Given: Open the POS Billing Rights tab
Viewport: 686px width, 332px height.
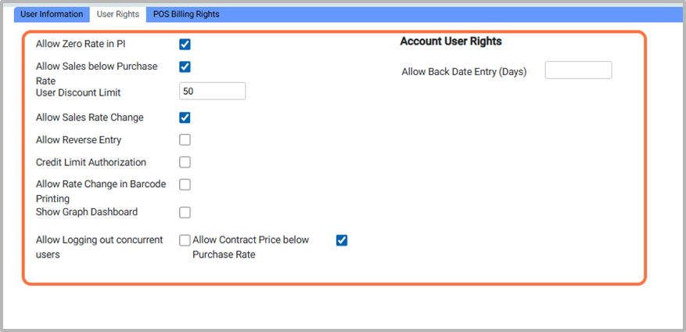Looking at the screenshot, I should pyautogui.click(x=186, y=14).
